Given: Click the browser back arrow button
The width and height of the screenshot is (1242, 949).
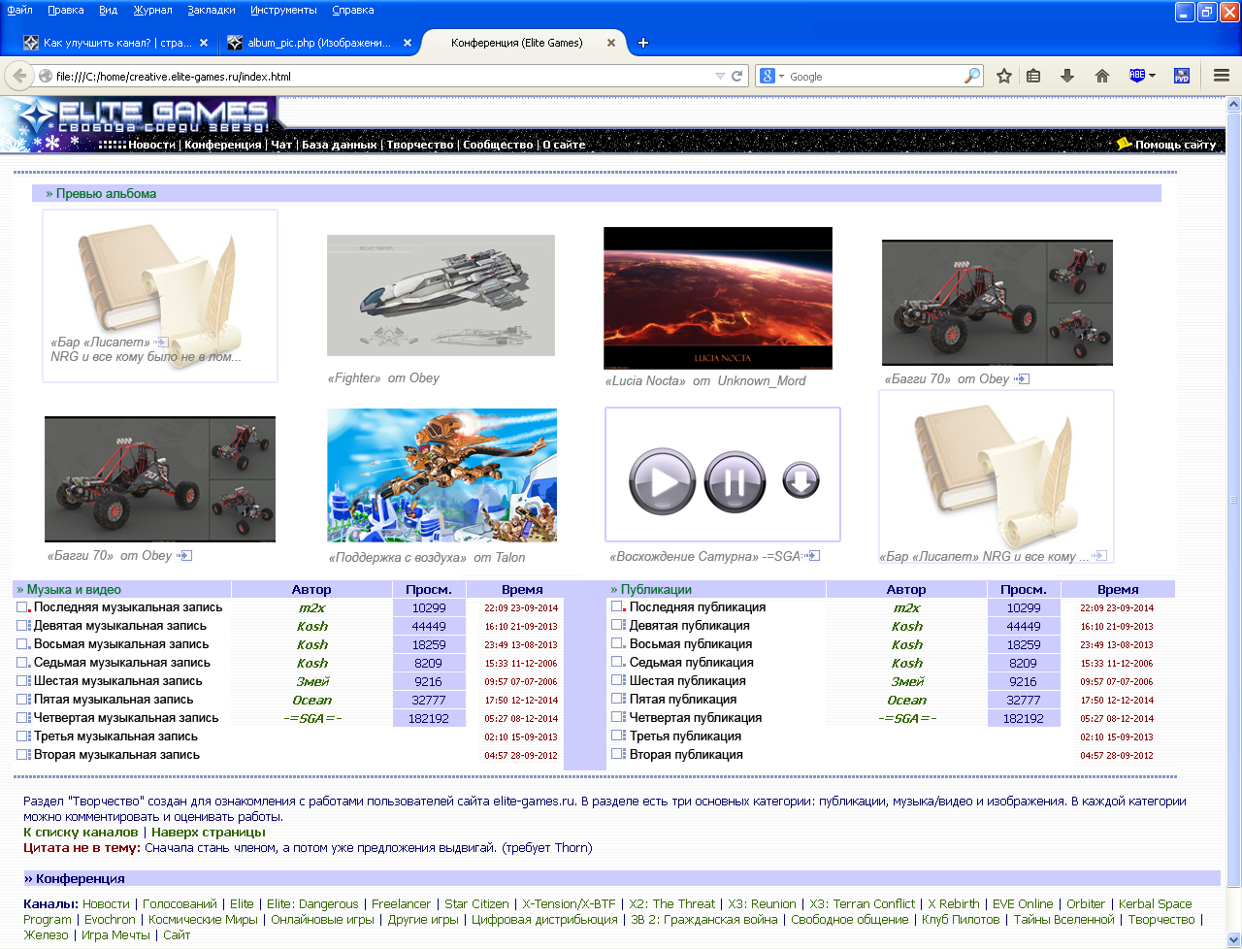Looking at the screenshot, I should (18, 76).
